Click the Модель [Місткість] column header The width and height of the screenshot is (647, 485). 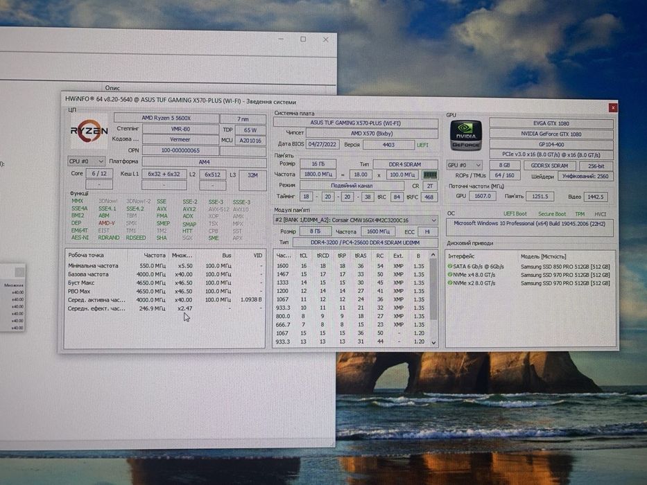543,256
